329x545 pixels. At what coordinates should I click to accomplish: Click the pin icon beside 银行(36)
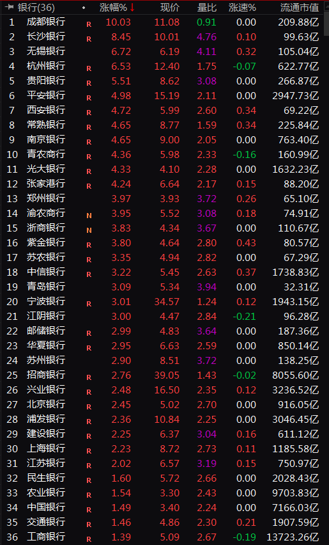10,7
